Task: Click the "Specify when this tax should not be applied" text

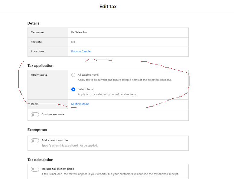Action: pos(70,146)
